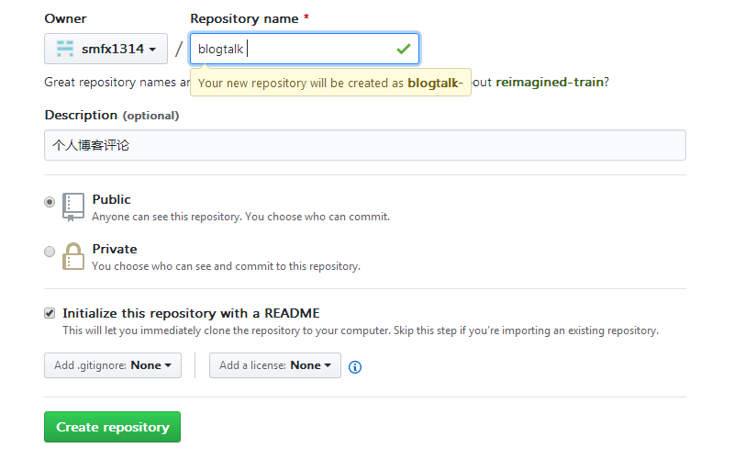Select the Private radio button
Image resolution: width=734 pixels, height=459 pixels.
point(50,252)
